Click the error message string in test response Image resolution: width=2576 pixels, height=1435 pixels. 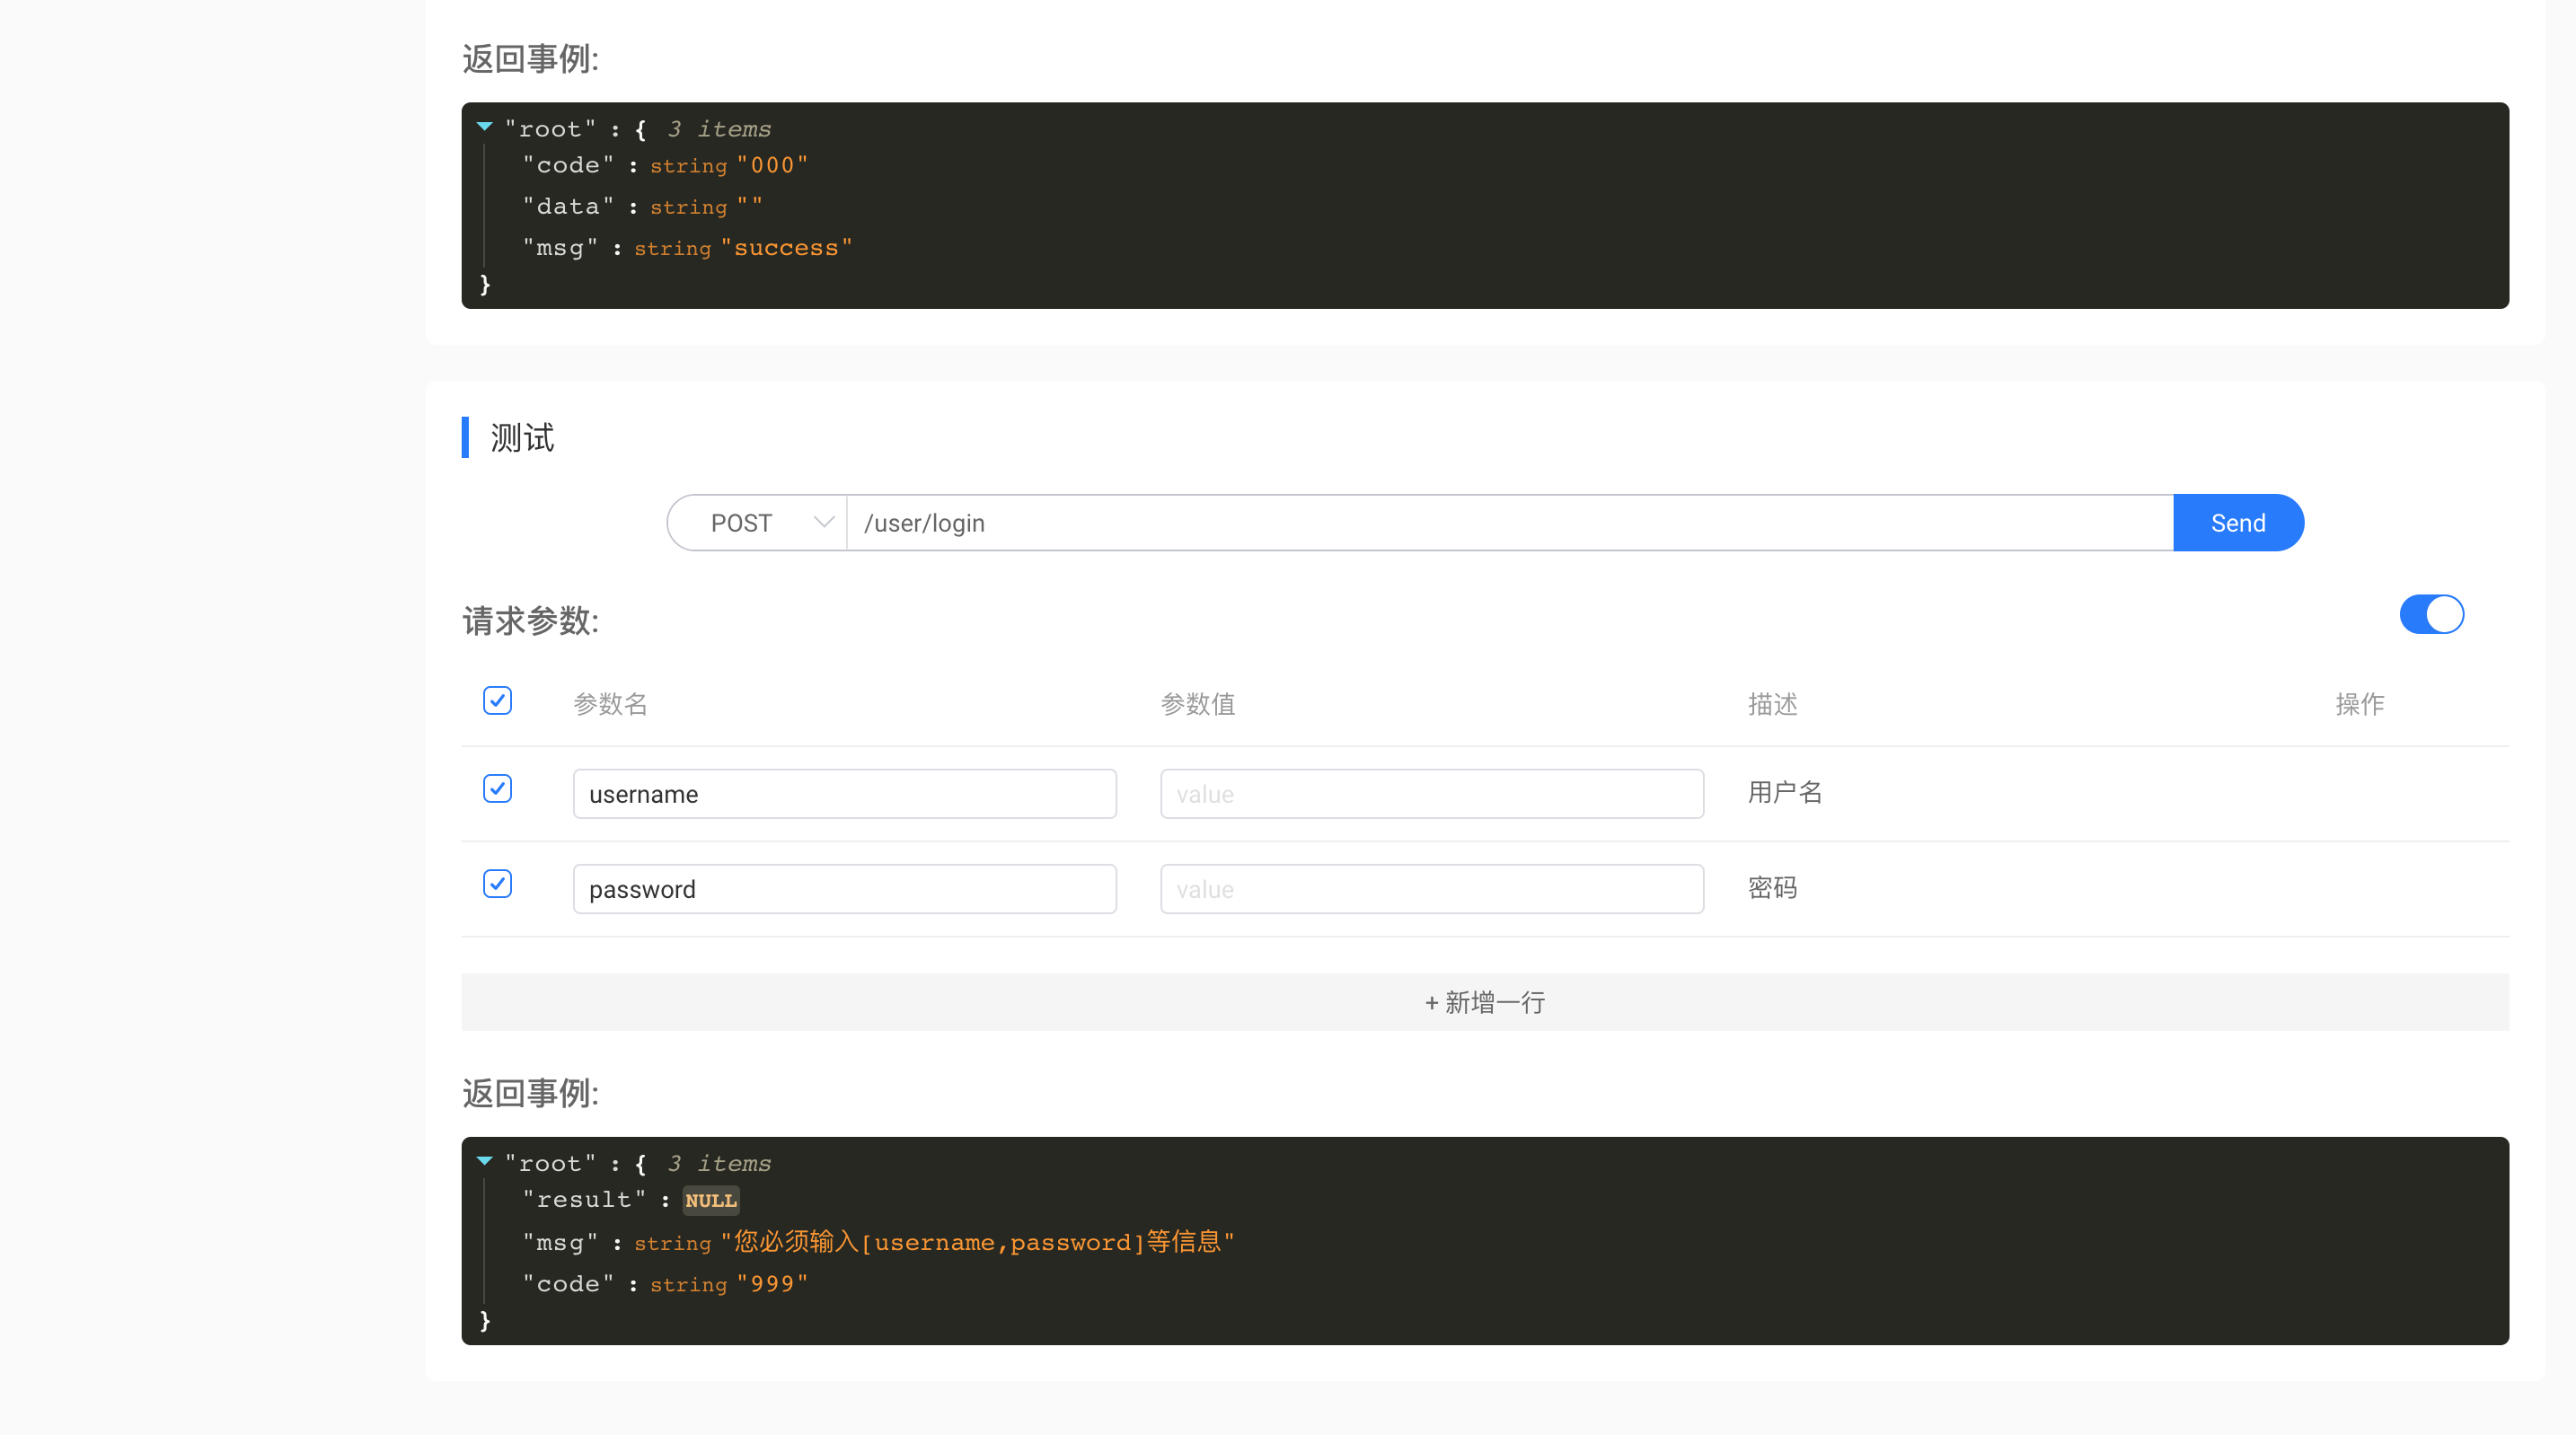point(978,1242)
